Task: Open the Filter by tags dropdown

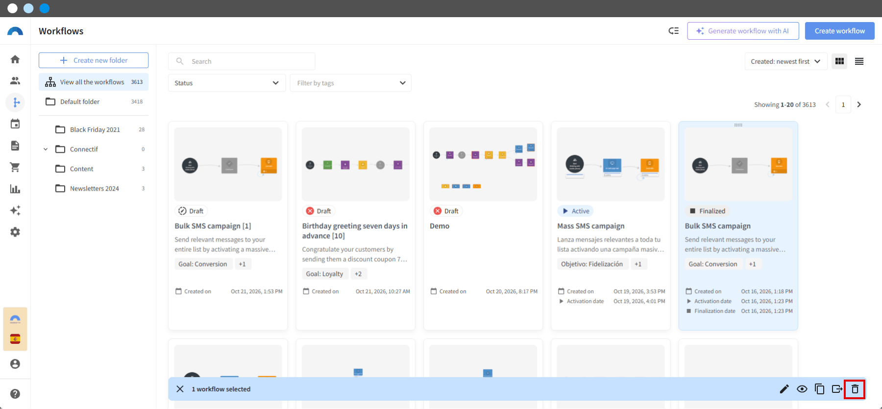Action: 351,83
